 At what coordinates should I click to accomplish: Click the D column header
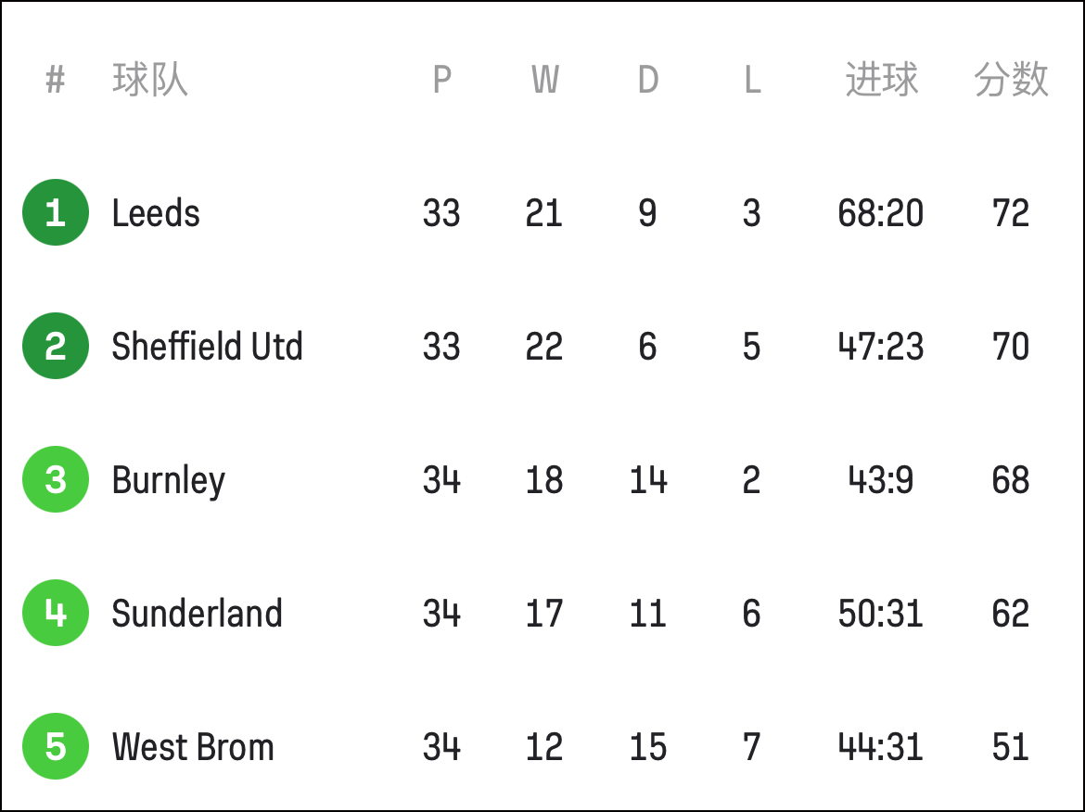pos(647,80)
